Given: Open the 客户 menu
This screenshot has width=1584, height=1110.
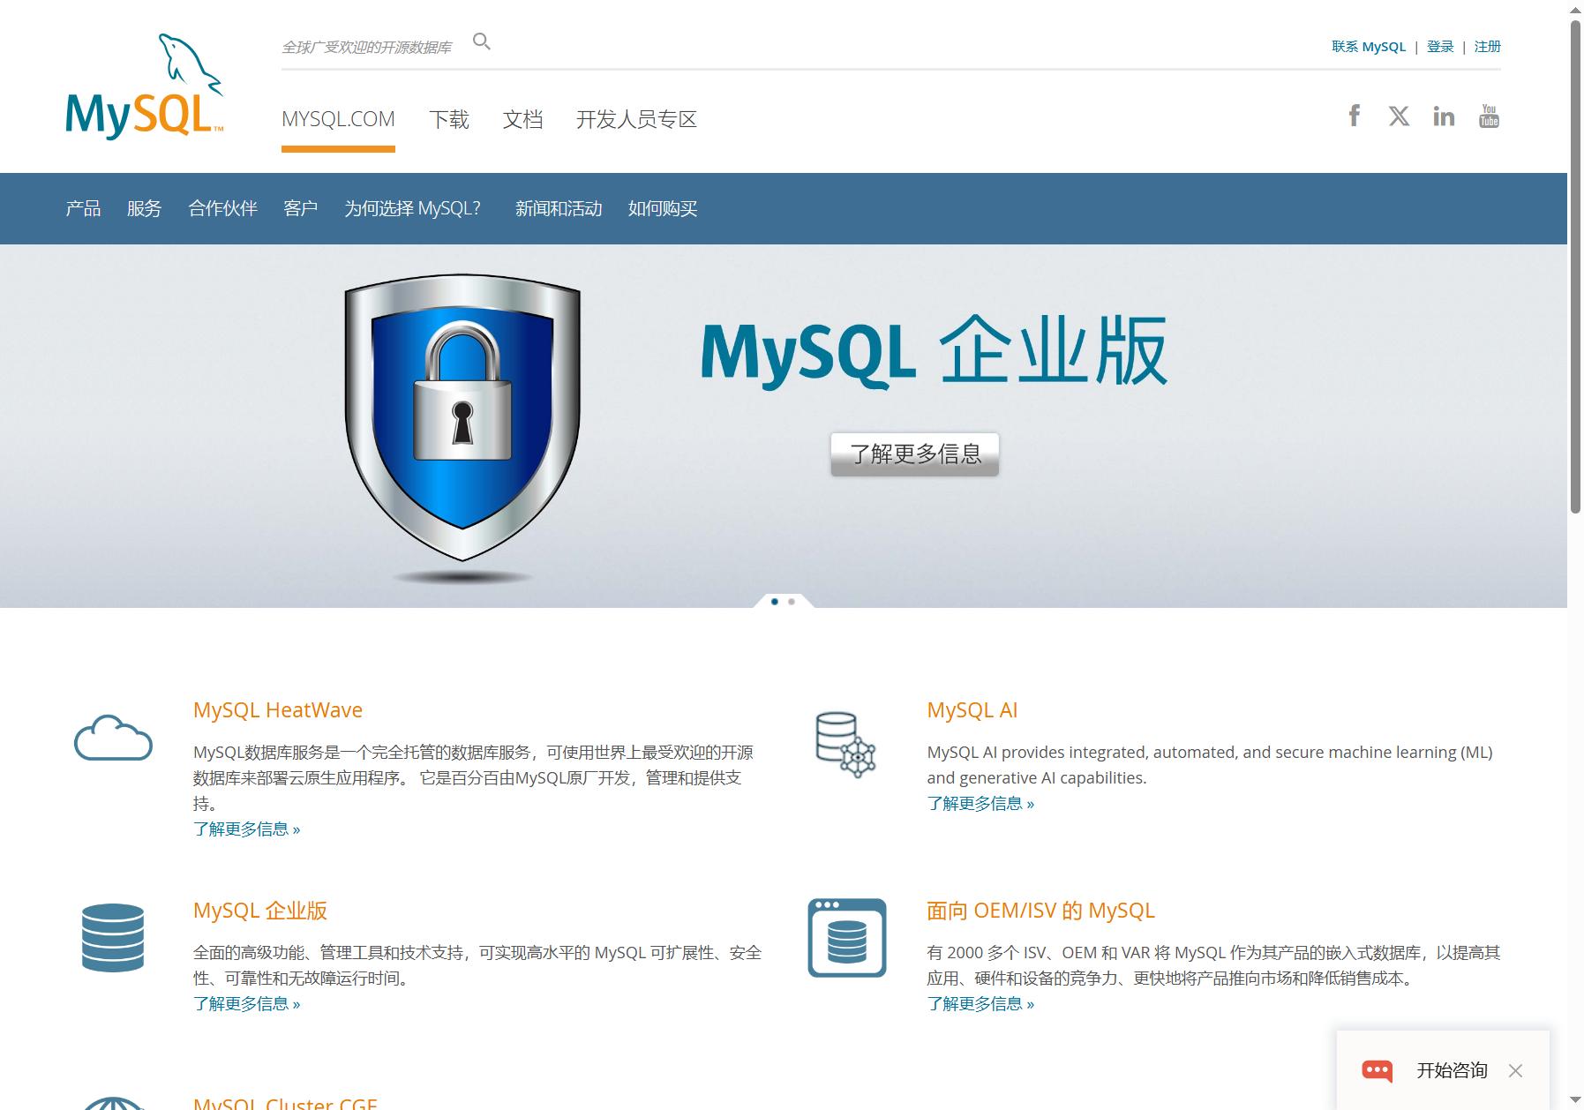Looking at the screenshot, I should (301, 208).
